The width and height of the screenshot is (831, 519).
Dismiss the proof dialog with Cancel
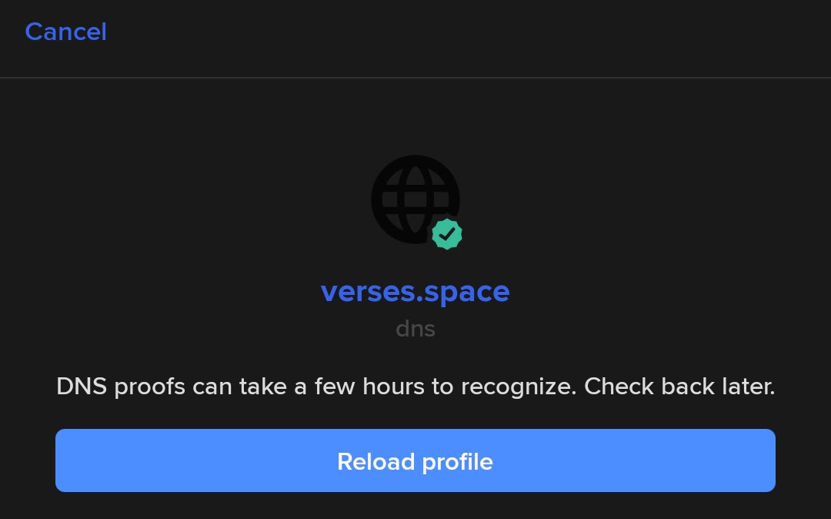pyautogui.click(x=65, y=32)
